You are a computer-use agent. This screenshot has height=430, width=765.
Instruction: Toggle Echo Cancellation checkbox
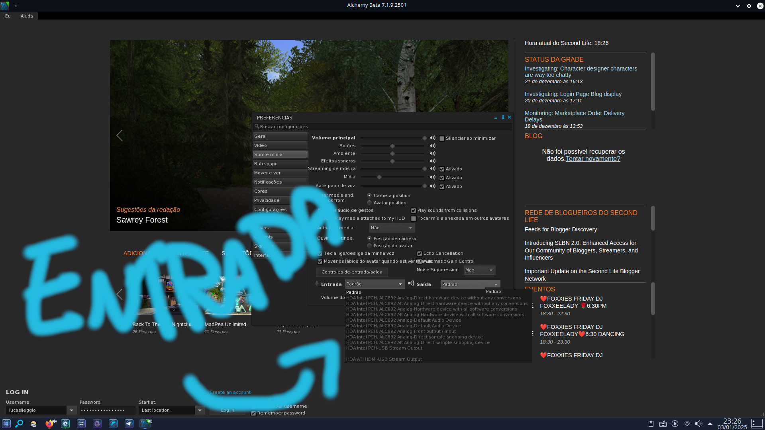click(x=419, y=254)
